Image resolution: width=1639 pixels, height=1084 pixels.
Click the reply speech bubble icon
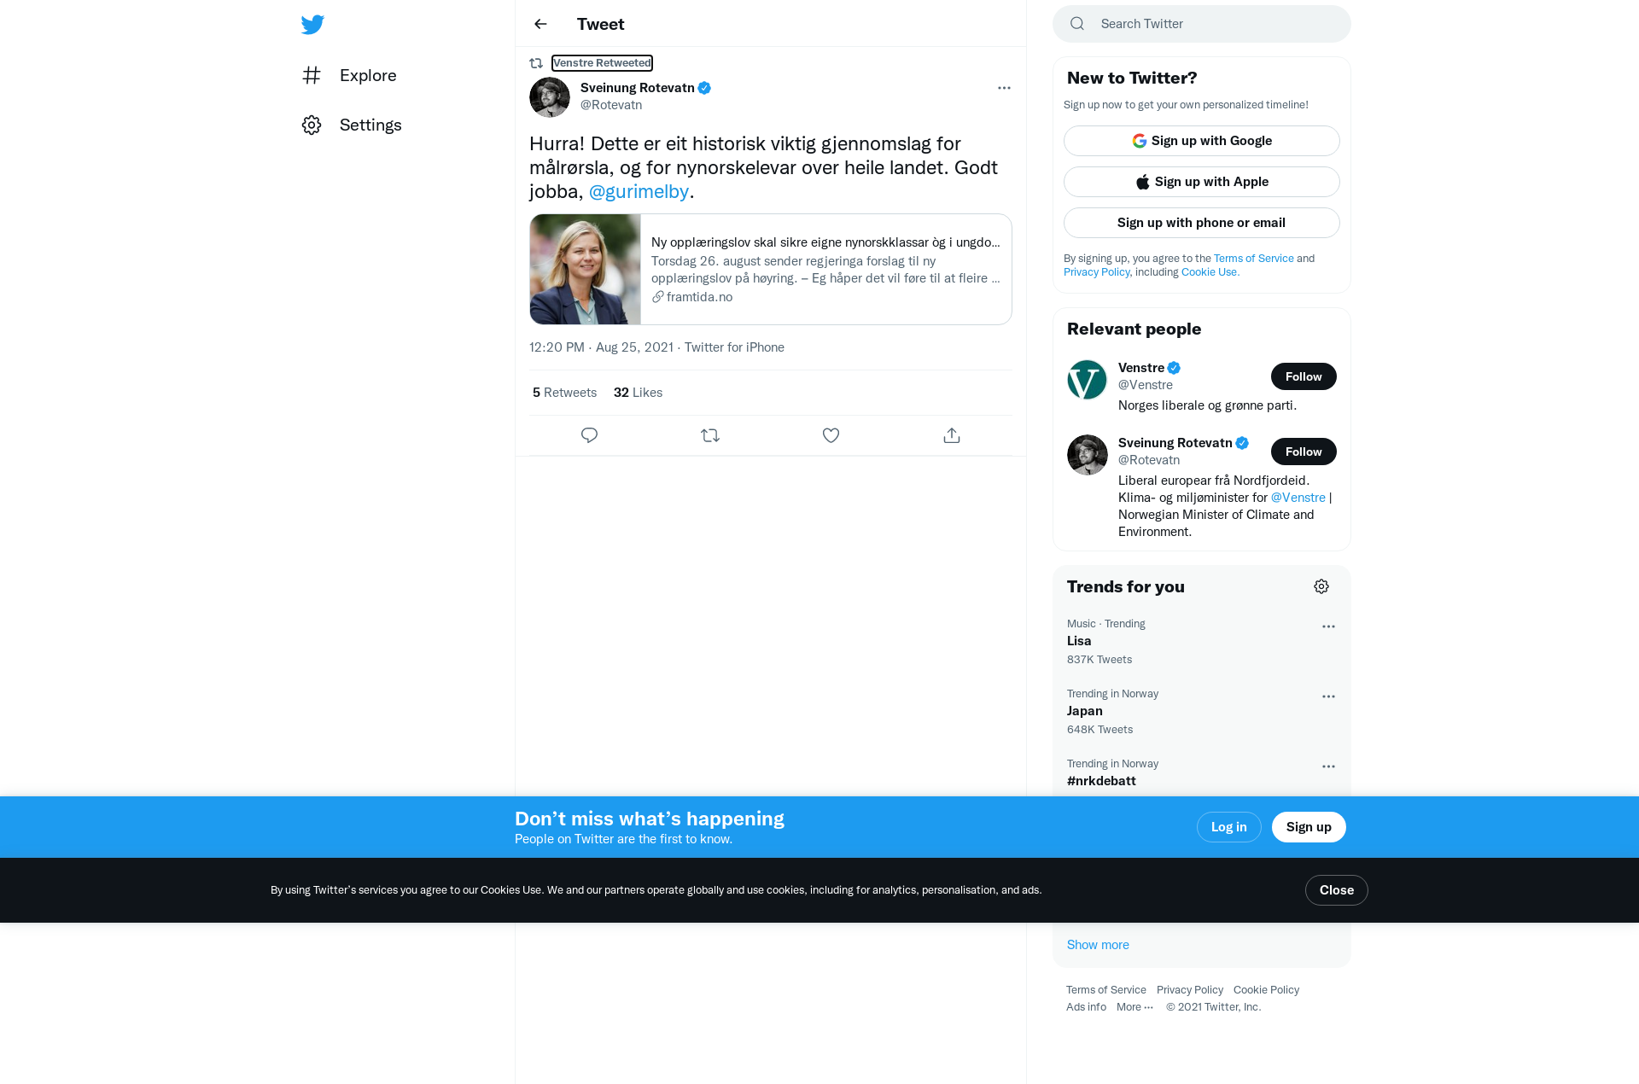tap(589, 435)
